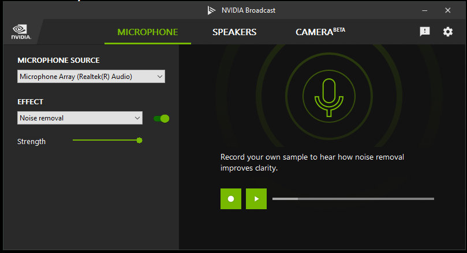Viewport: 467px width, 253px height.
Task: Start recording a sample with record button
Action: (x=231, y=199)
